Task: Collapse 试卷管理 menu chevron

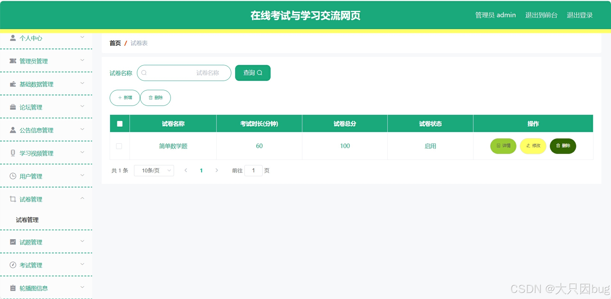Action: coord(82,199)
